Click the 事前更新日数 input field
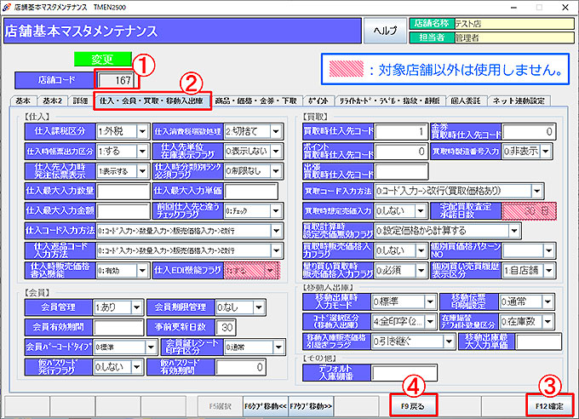 tap(225, 326)
